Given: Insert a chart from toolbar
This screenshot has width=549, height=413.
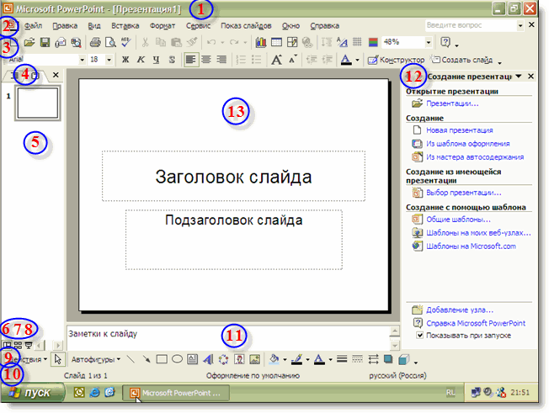Looking at the screenshot, I should [261, 43].
